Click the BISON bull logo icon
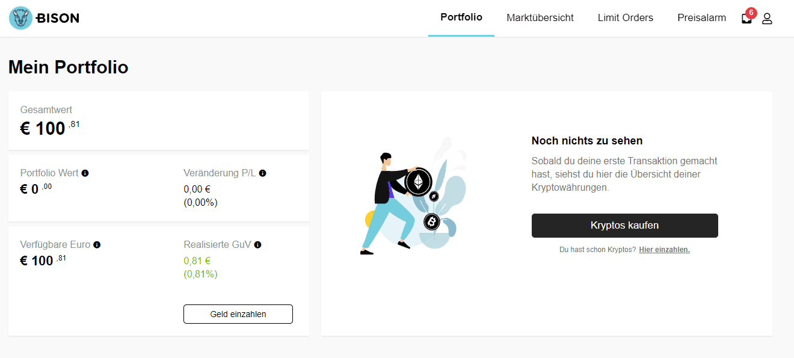This screenshot has height=358, width=794. [x=21, y=18]
